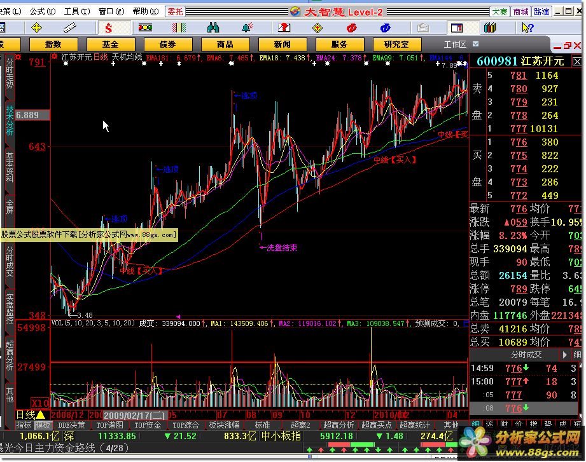Click the yellow four-way arrow icon
The image size is (586, 462).
(x=36, y=28)
